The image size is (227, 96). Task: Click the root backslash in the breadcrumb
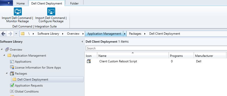pyautogui.click(x=29, y=34)
